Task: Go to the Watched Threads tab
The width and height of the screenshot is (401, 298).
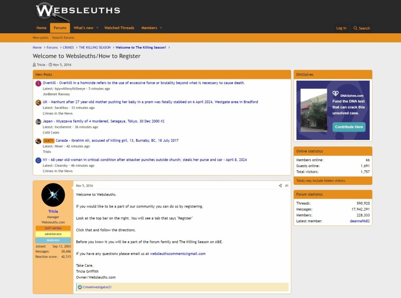Action: click(x=119, y=28)
